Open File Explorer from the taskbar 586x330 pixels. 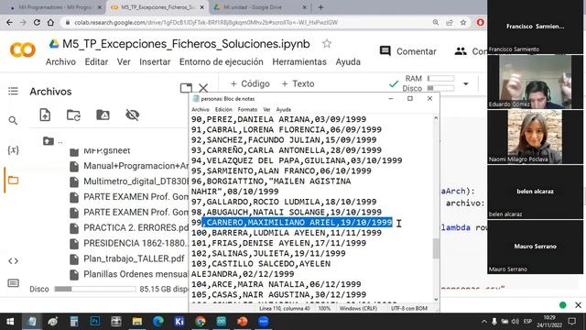click(137, 322)
